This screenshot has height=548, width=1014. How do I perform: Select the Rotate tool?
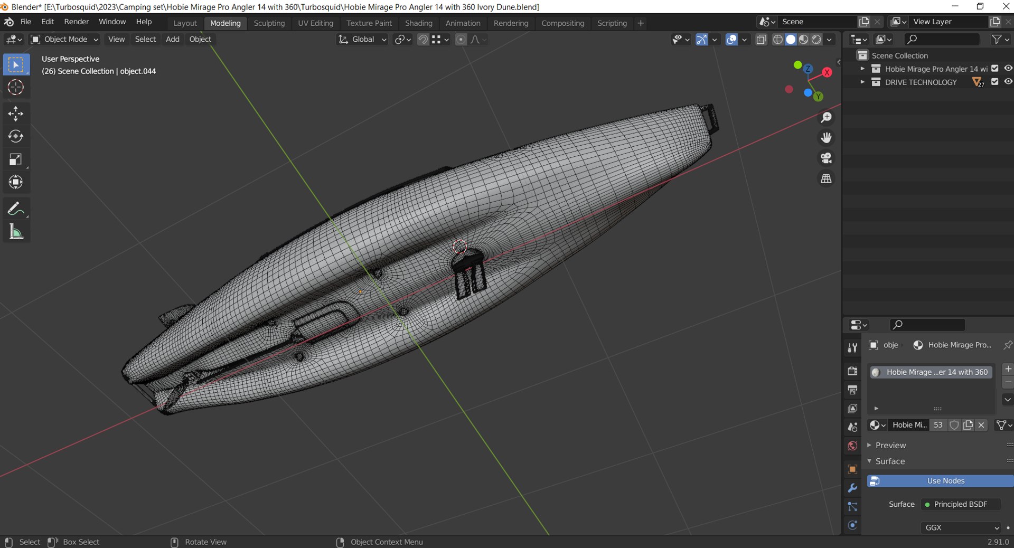[x=16, y=136]
